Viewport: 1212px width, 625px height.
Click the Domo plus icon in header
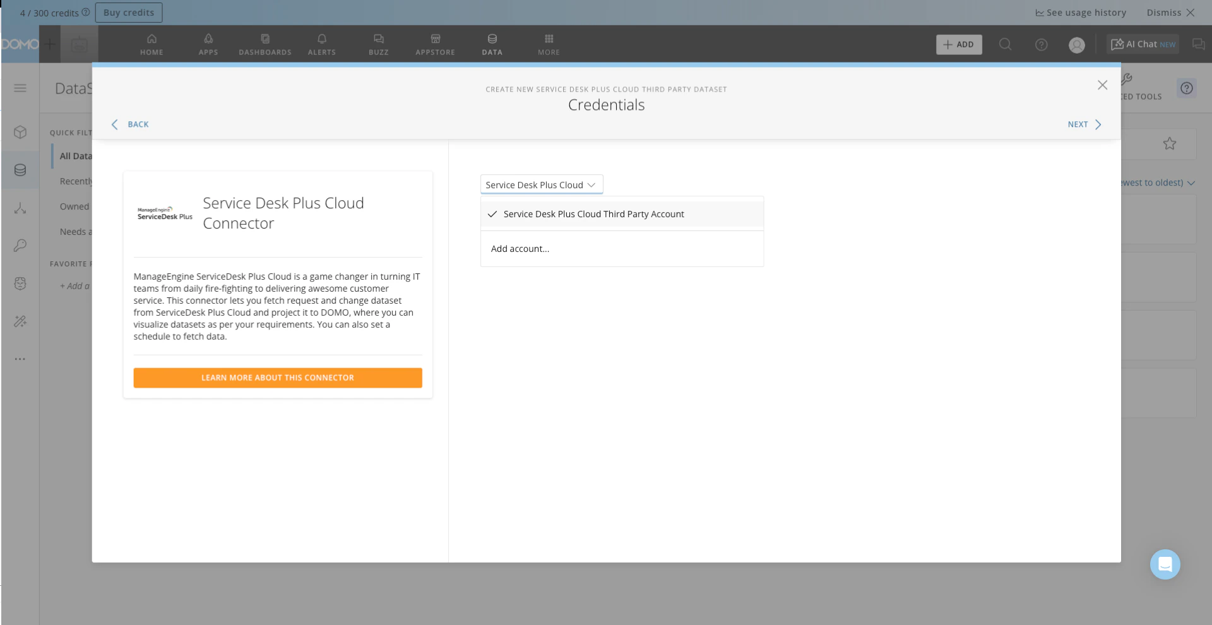[50, 44]
